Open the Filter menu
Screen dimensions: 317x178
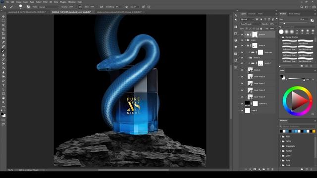click(x=45, y=2)
